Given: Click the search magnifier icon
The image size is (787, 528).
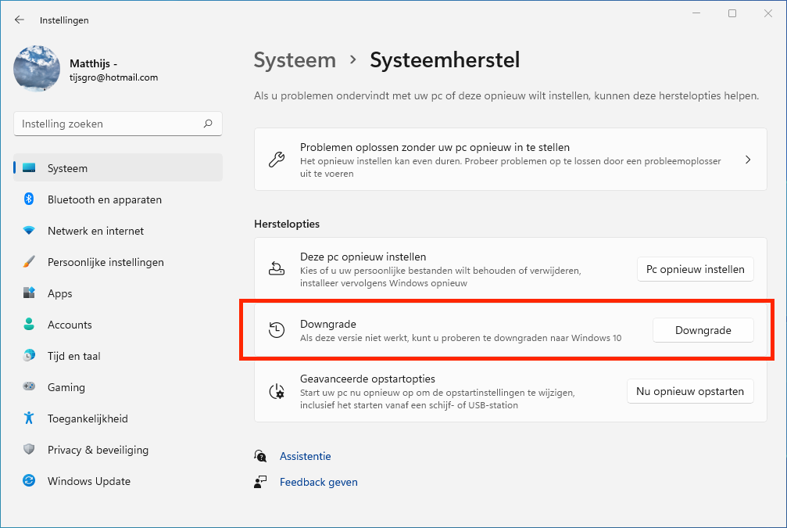Looking at the screenshot, I should point(208,124).
